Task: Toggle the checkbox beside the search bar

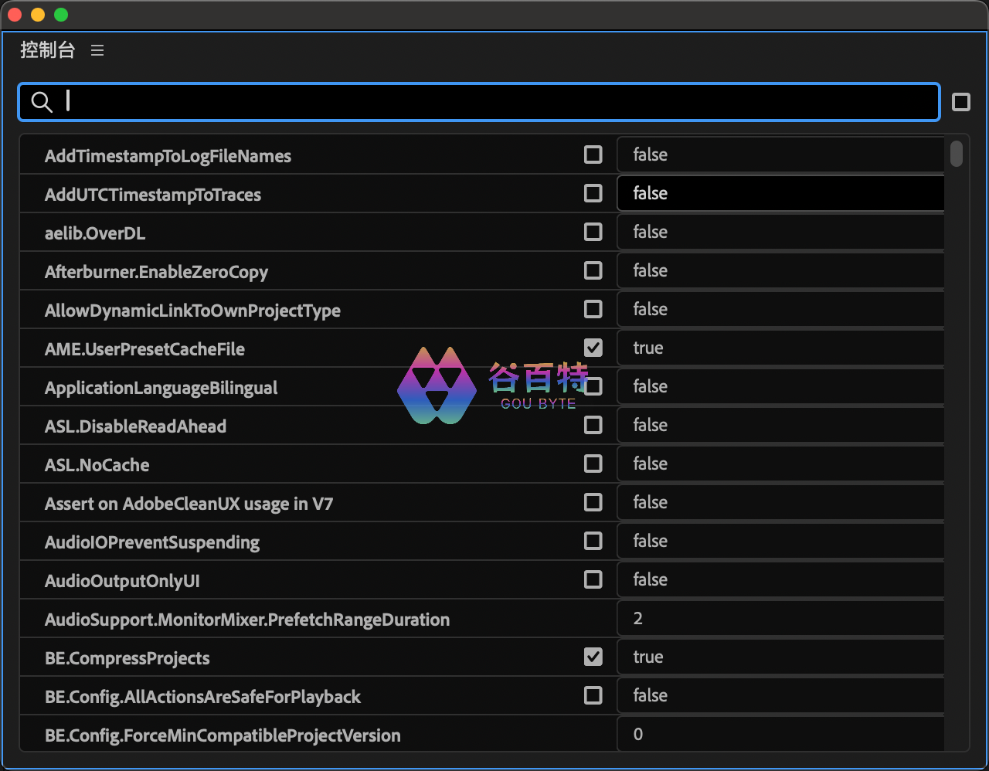Action: (960, 102)
